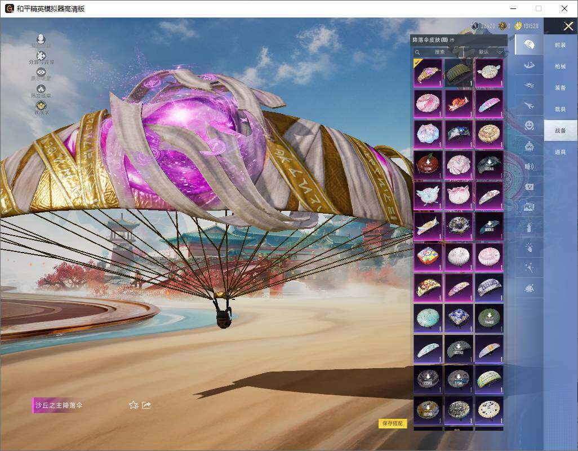Image resolution: width=578 pixels, height=451 pixels.
Task: Select the equipped gold-checkmark parachute thumbnail
Action: pyautogui.click(x=428, y=73)
